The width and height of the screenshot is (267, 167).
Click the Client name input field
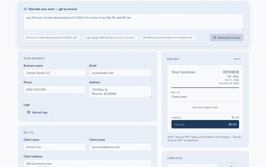55,147
